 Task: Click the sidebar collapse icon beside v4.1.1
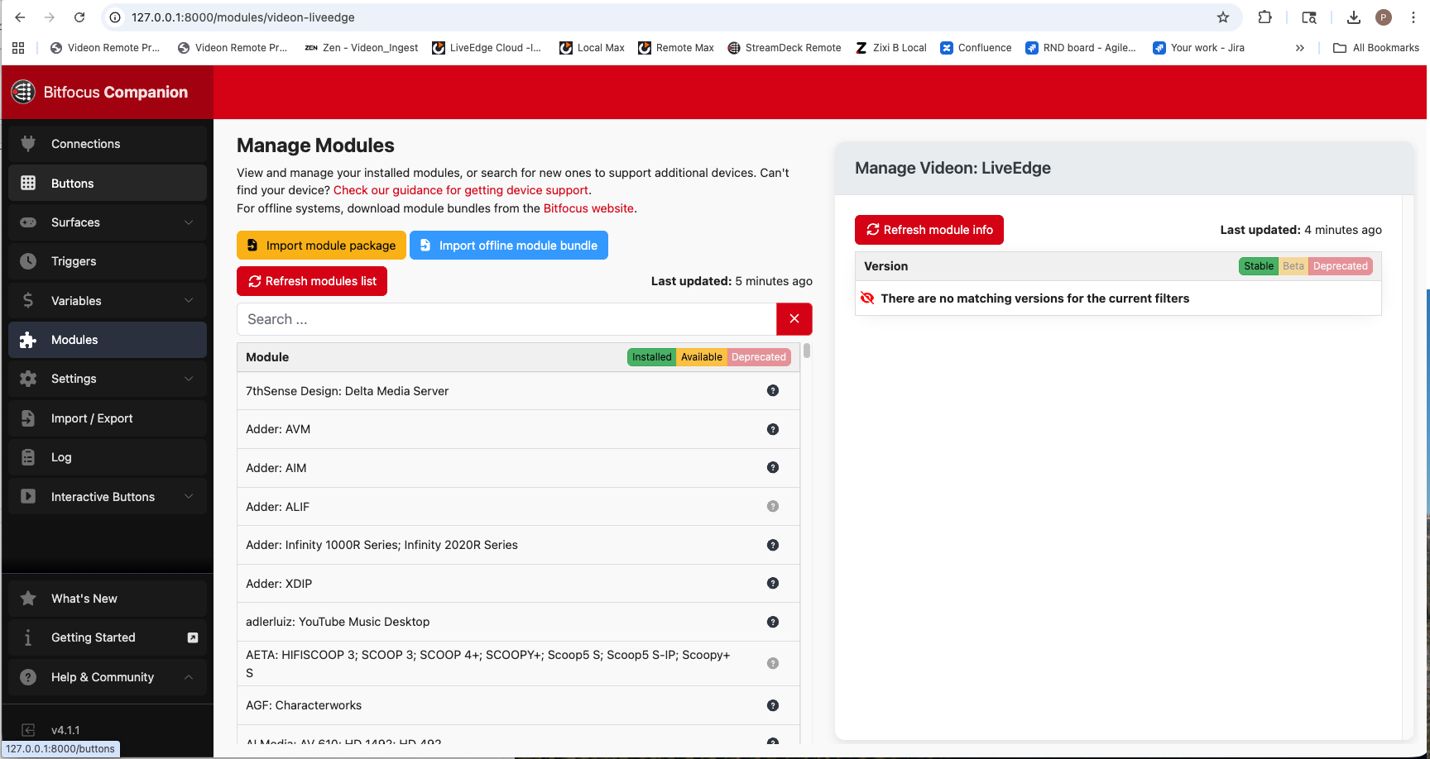point(28,730)
